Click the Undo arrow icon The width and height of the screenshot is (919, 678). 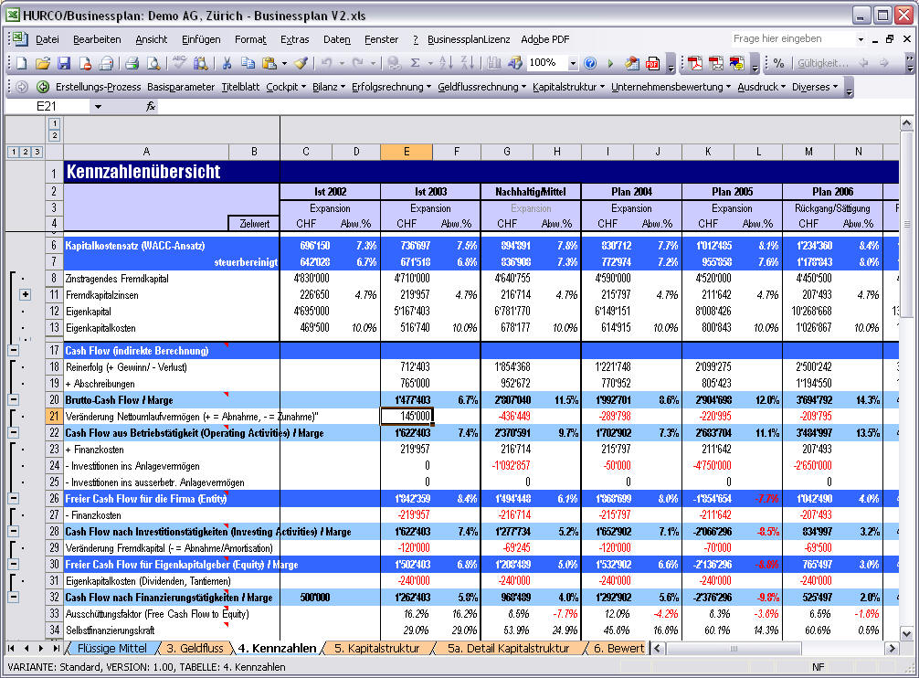pyautogui.click(x=327, y=63)
